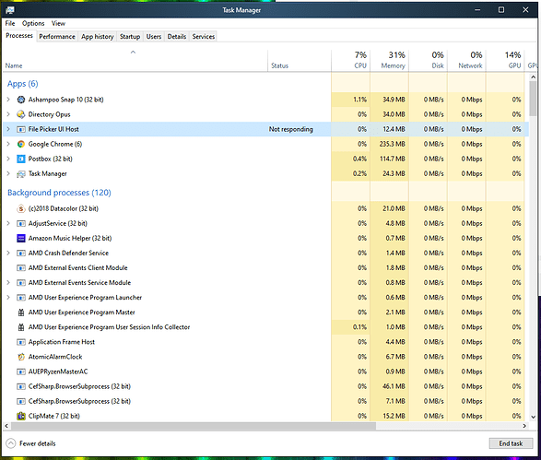
Task: Sort by the Memory column header
Action: pyautogui.click(x=390, y=61)
